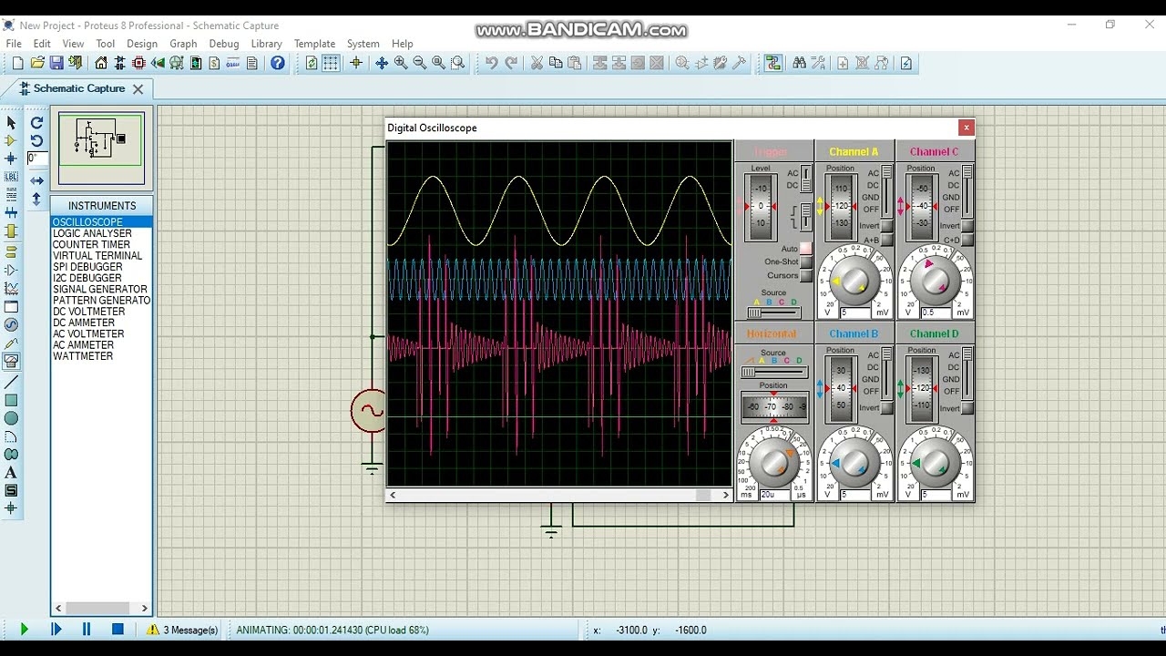Enable the One-Shot trigger button

806,262
